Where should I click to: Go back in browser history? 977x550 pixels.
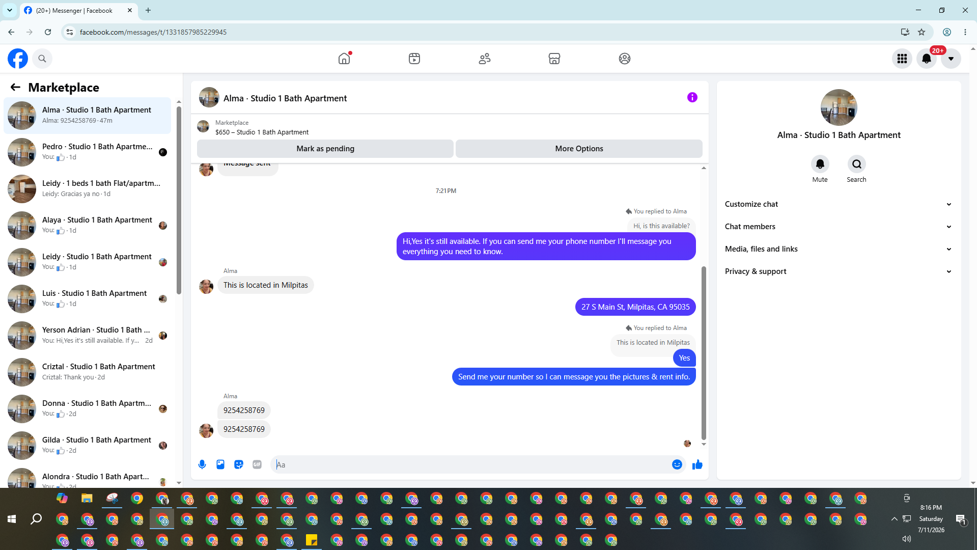(x=11, y=32)
